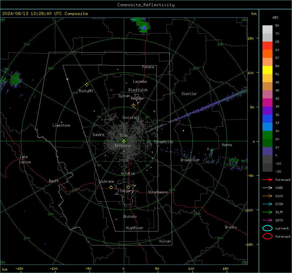Screen dimensions: 292x273
Task: Click the Ponoka city label
Action: (148, 67)
